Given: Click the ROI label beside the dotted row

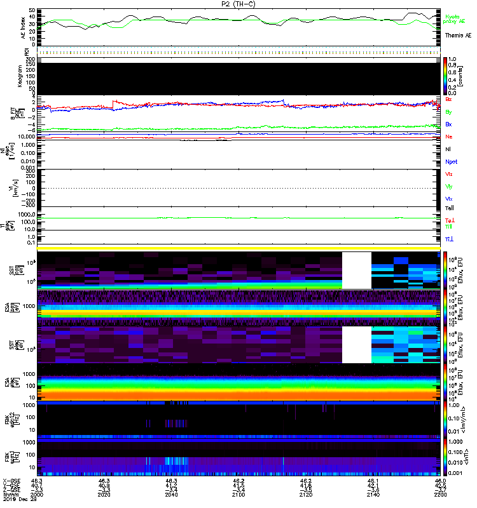Looking at the screenshot, I should (27, 51).
